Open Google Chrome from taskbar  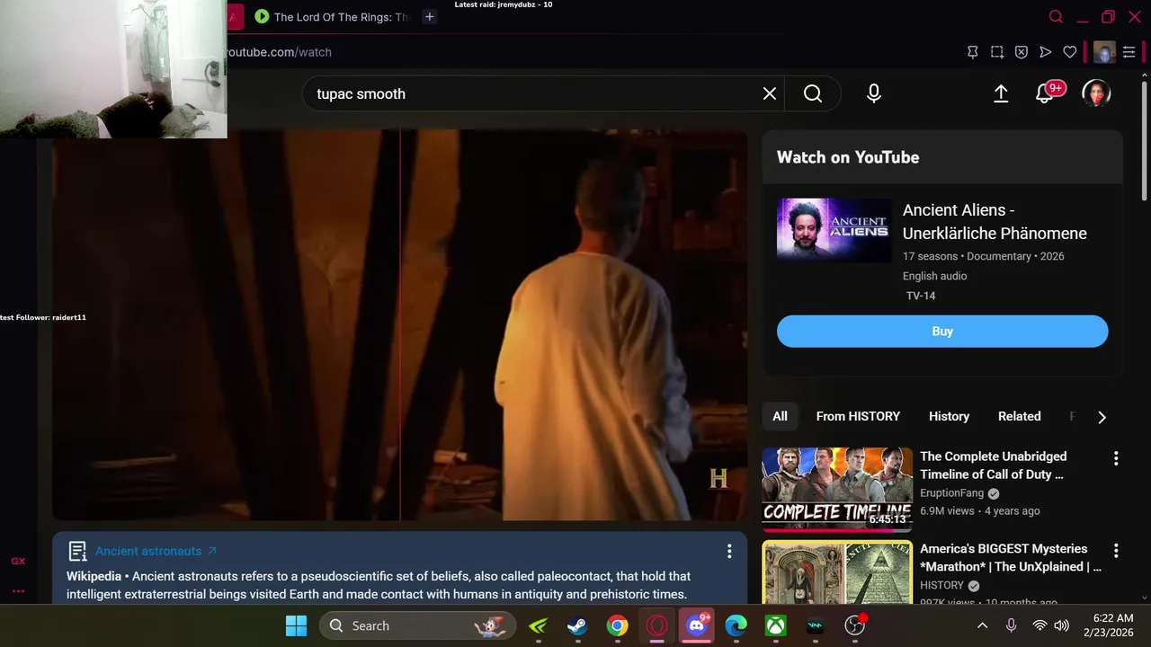point(617,625)
